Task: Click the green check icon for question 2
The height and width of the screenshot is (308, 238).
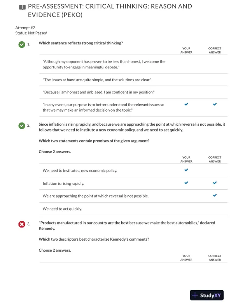Action: pyautogui.click(x=22, y=126)
